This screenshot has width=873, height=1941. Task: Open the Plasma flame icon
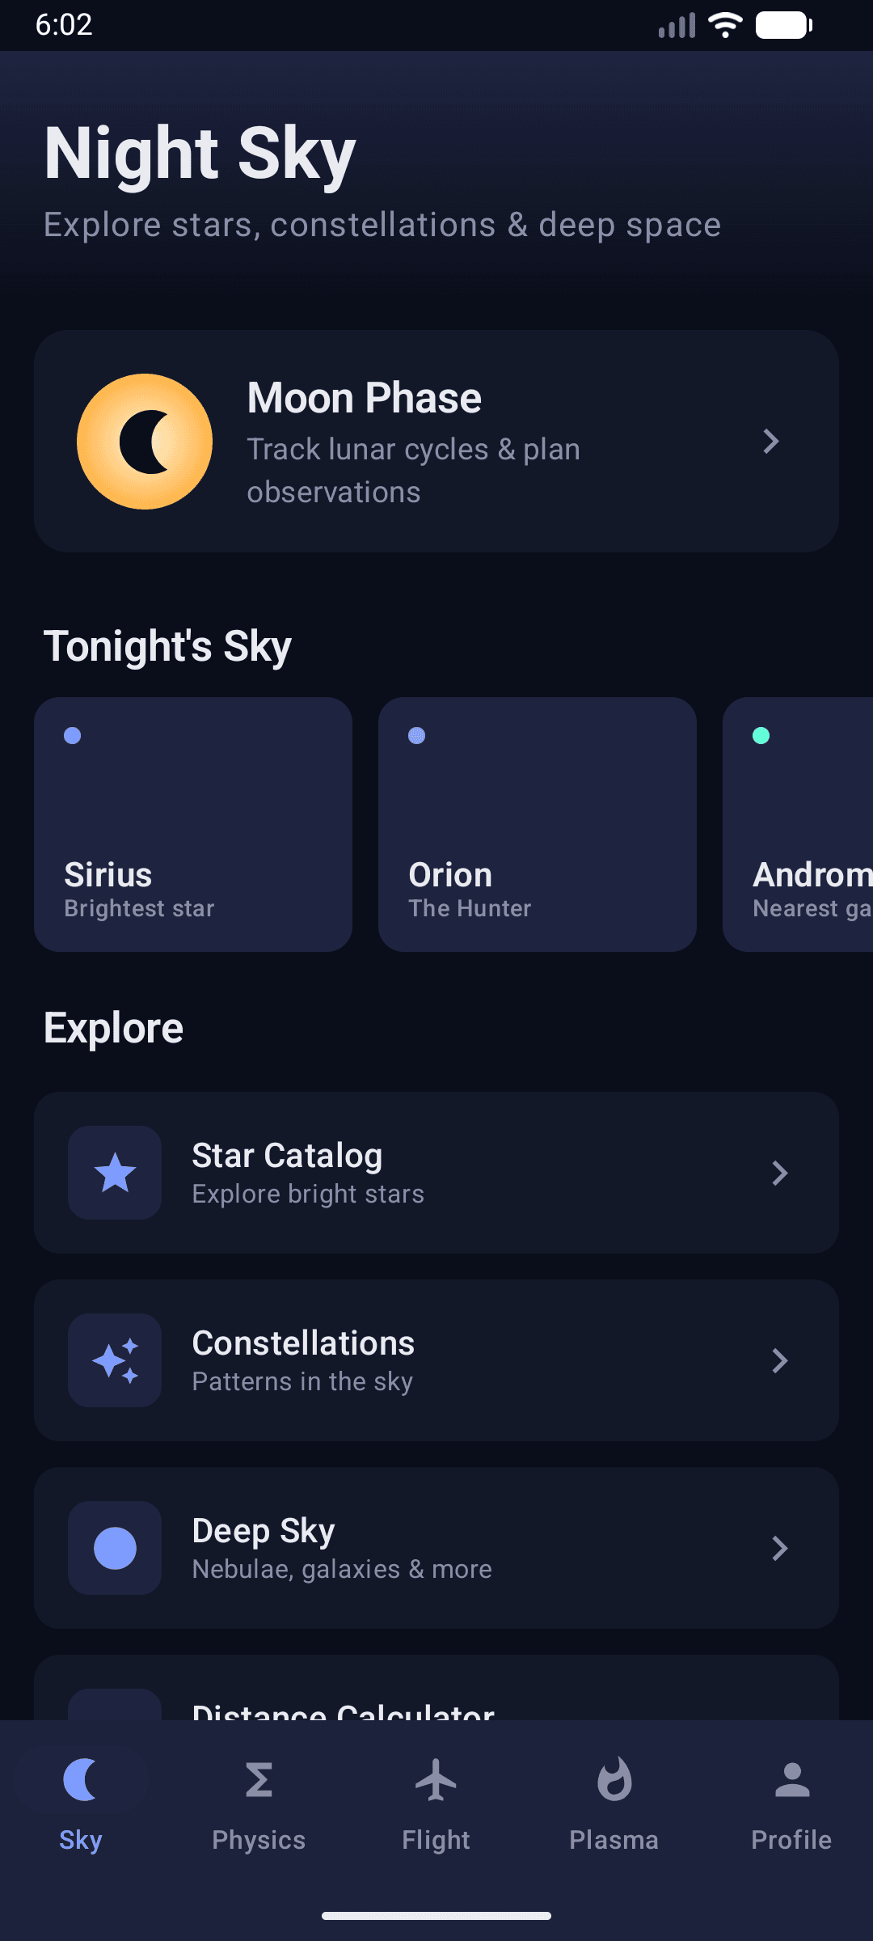(614, 1778)
